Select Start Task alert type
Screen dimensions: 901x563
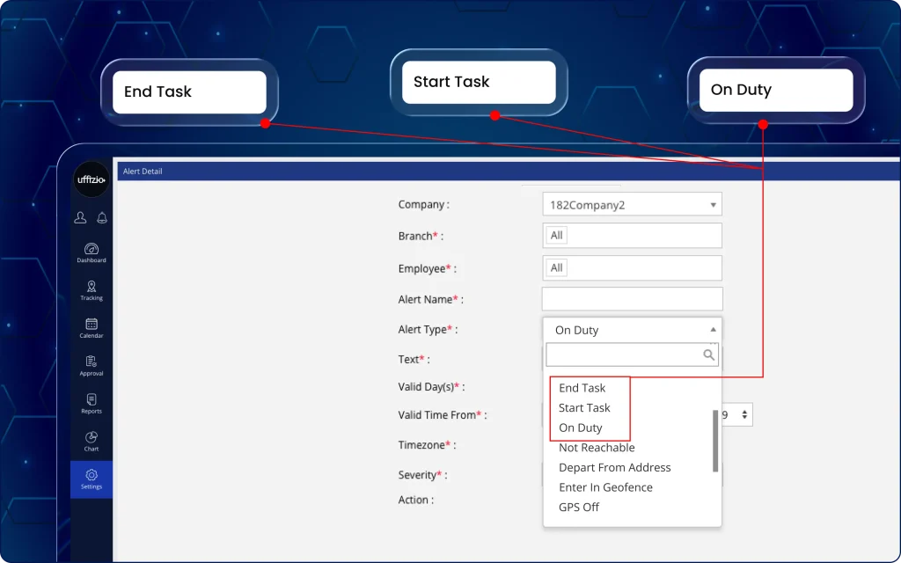(x=584, y=408)
